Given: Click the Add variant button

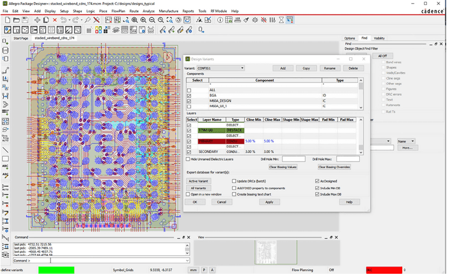Looking at the screenshot, I should [x=283, y=68].
